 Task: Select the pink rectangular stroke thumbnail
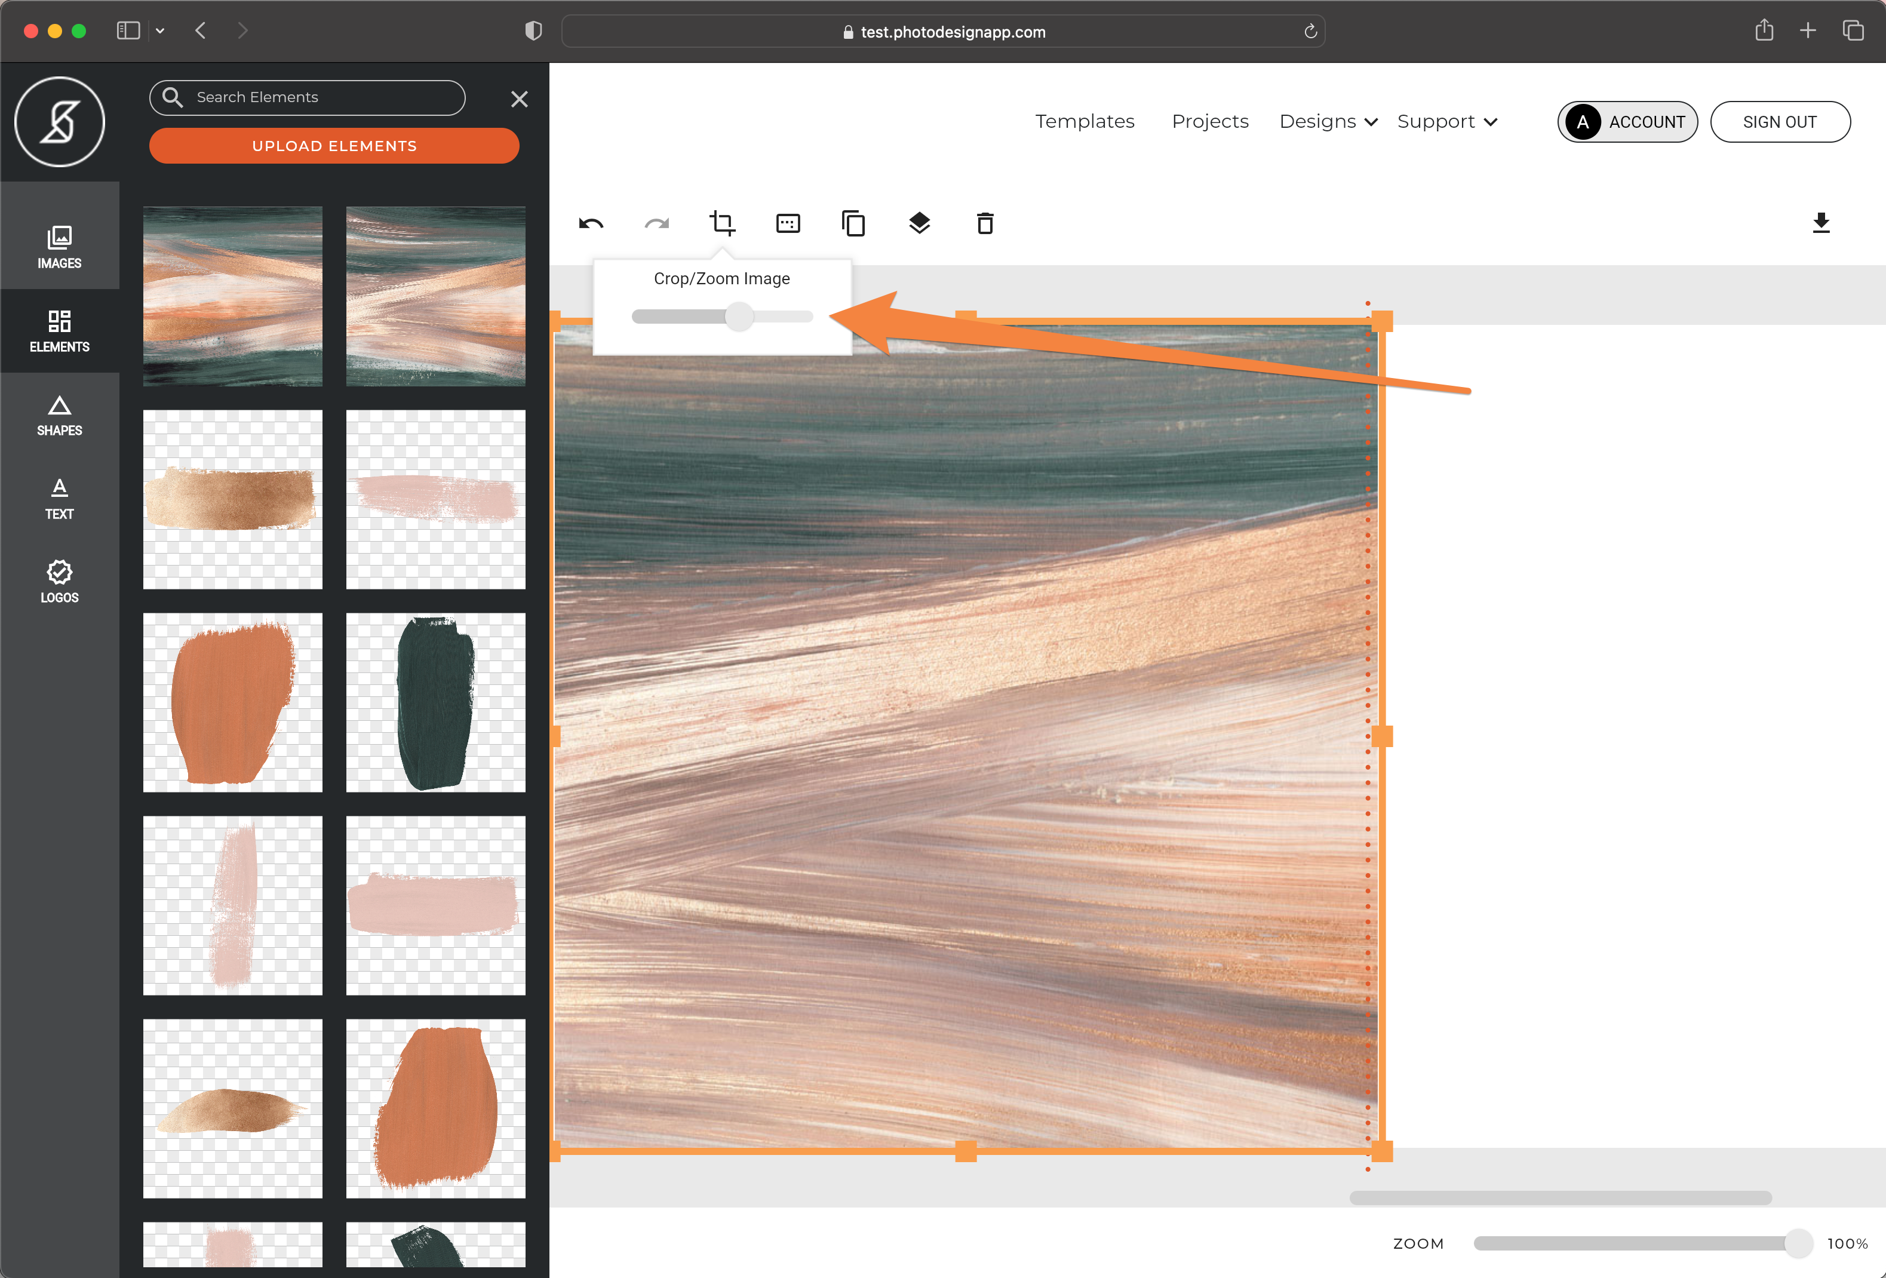coord(436,905)
